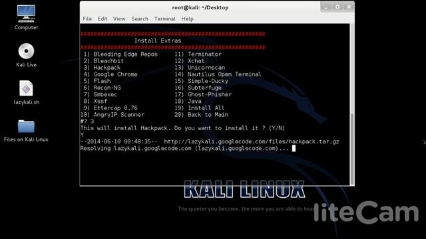Click the '1) Bleeding Edge Repos' line
Screen dimensions: 426x239
click(120, 54)
